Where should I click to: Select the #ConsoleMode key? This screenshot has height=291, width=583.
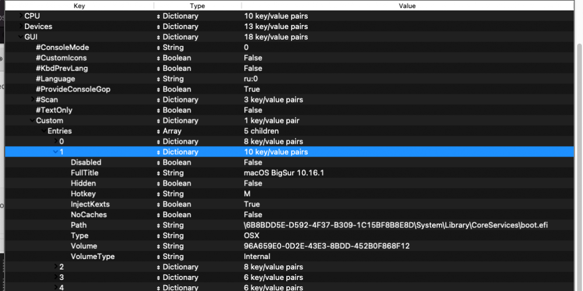coord(62,48)
